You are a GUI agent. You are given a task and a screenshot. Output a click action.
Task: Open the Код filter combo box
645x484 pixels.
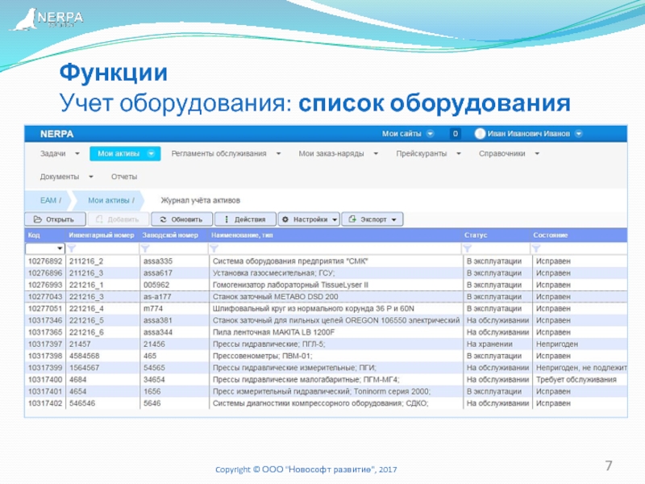click(x=46, y=248)
